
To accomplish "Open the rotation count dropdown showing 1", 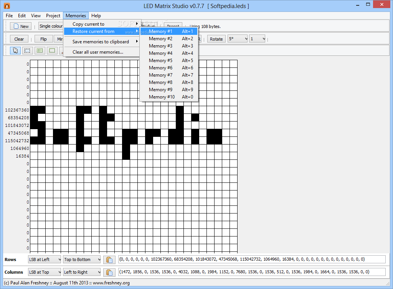I will click(257, 39).
